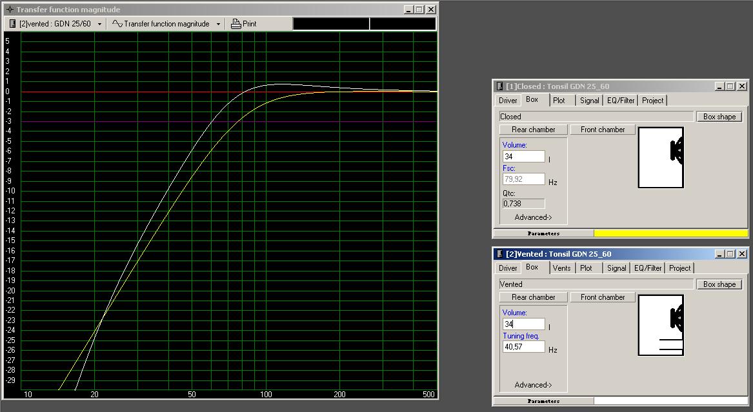The image size is (753, 412).
Task: Expand the plot type dropdown arrow
Action: [218, 24]
